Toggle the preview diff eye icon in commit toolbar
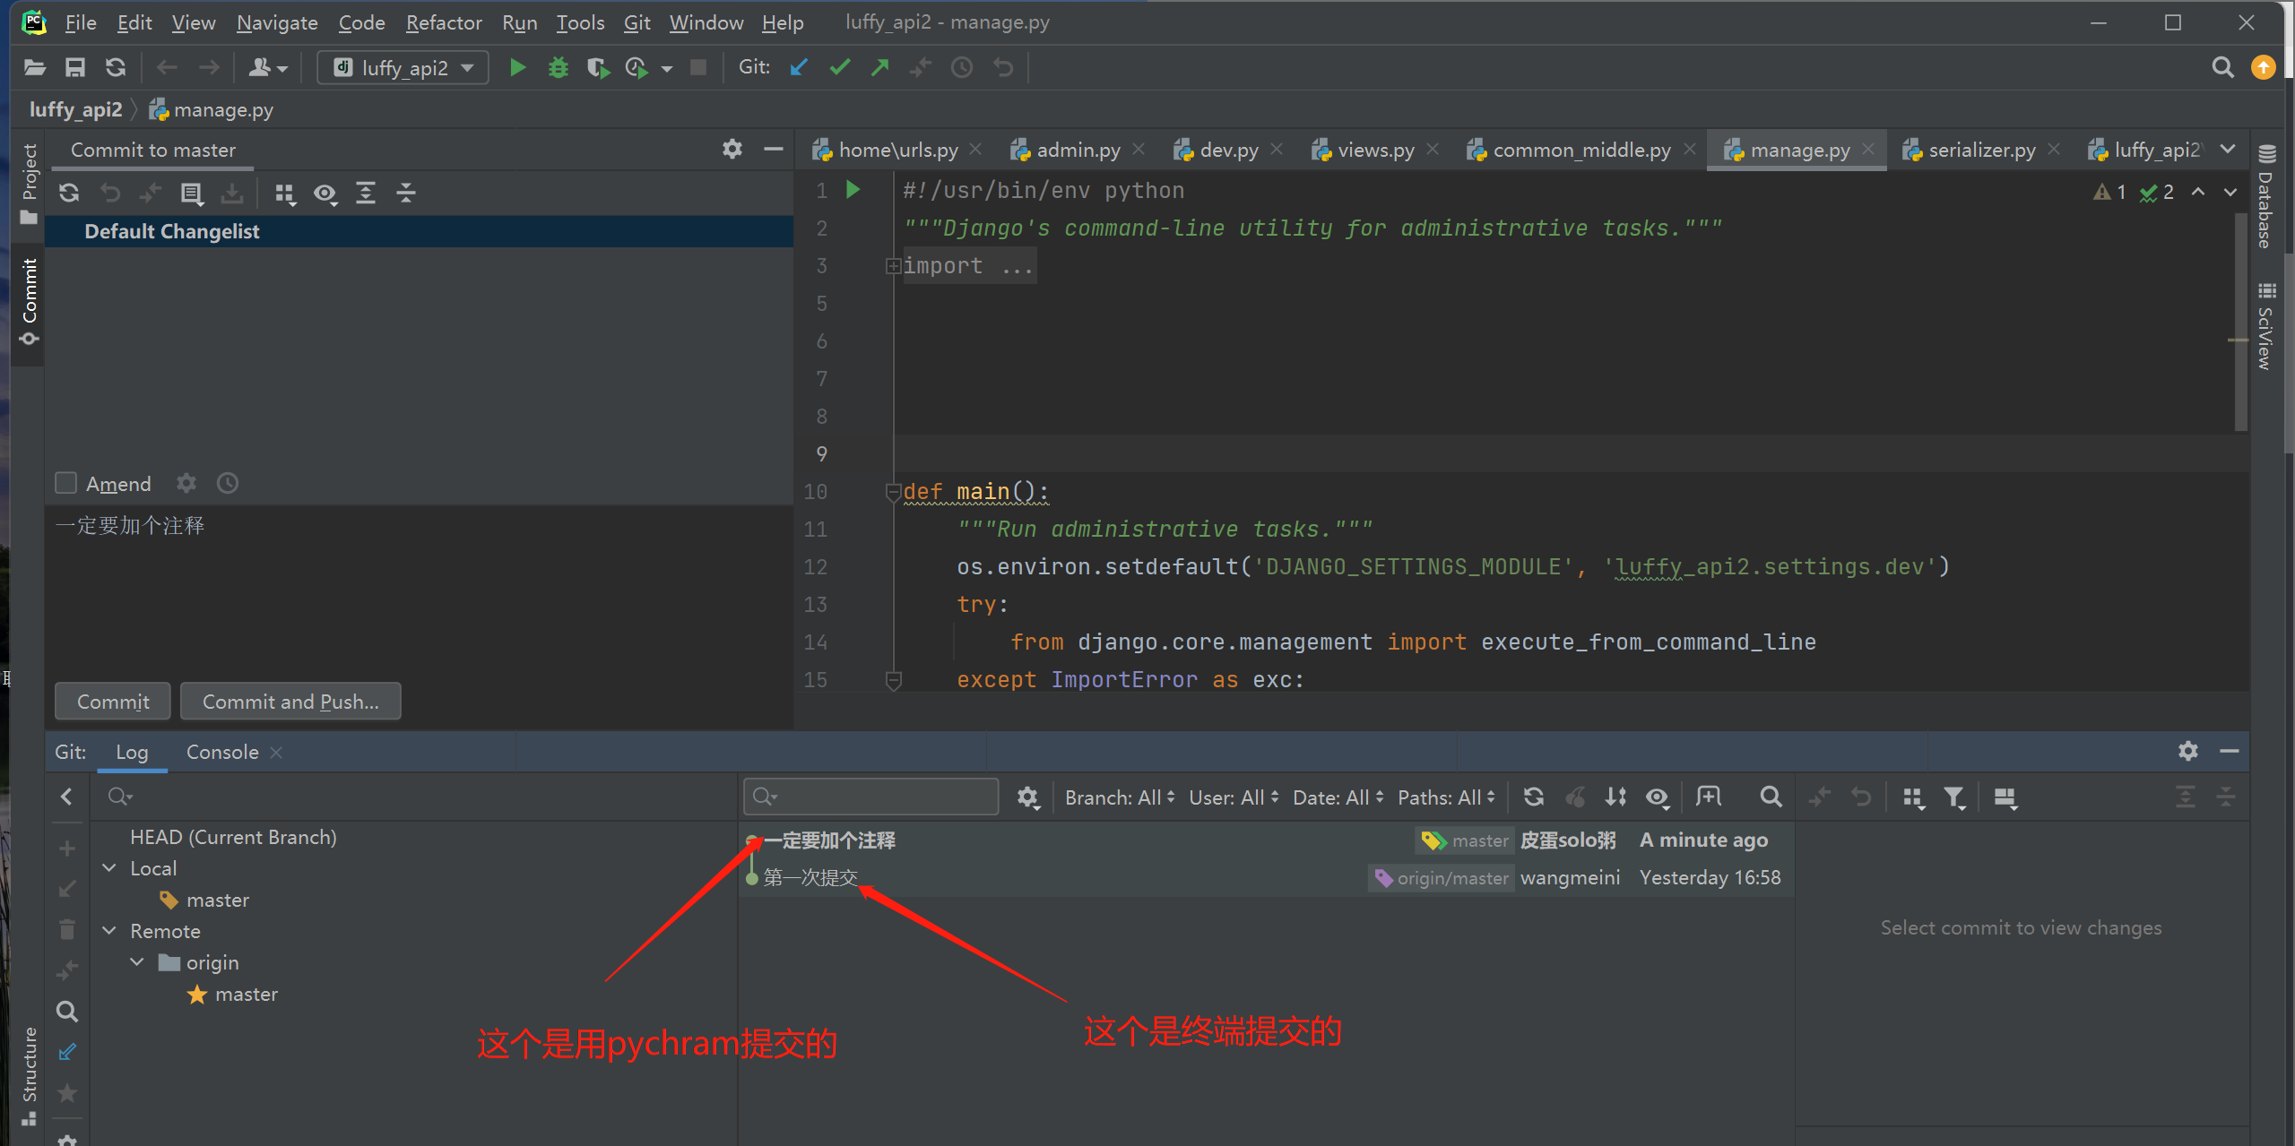Image resolution: width=2295 pixels, height=1146 pixels. click(325, 193)
